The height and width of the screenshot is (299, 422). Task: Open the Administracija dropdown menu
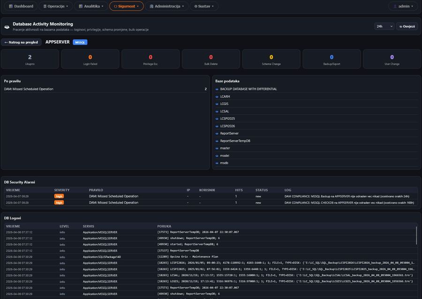[166, 6]
